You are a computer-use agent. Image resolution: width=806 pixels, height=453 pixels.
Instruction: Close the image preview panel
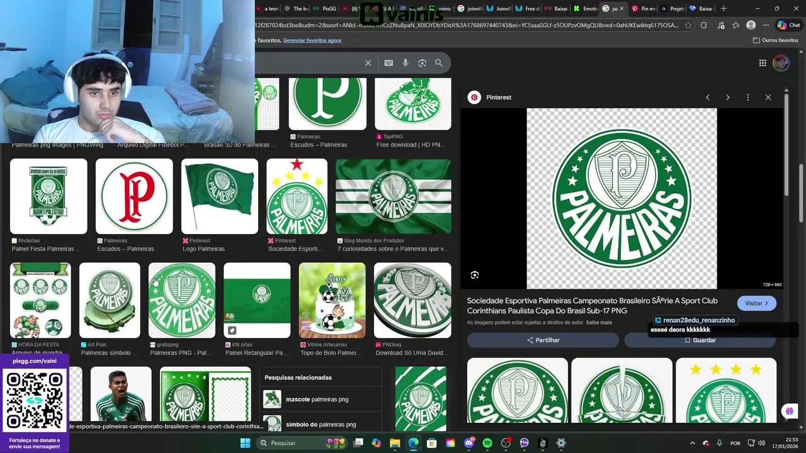tap(768, 98)
